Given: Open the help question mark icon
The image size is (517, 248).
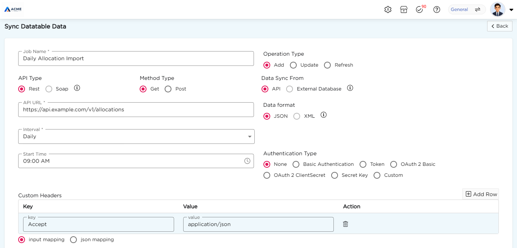Looking at the screenshot, I should pyautogui.click(x=437, y=9).
